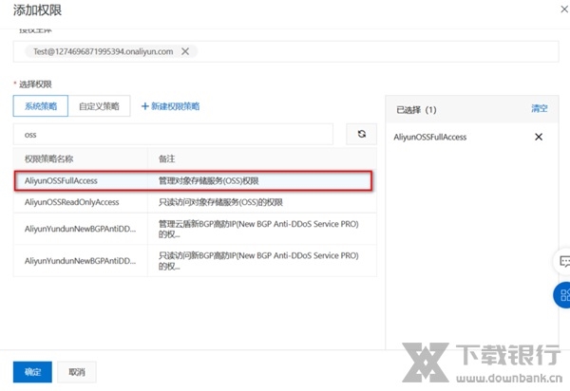Click the 备注 column header
This screenshot has height=391, width=570.
coord(166,158)
